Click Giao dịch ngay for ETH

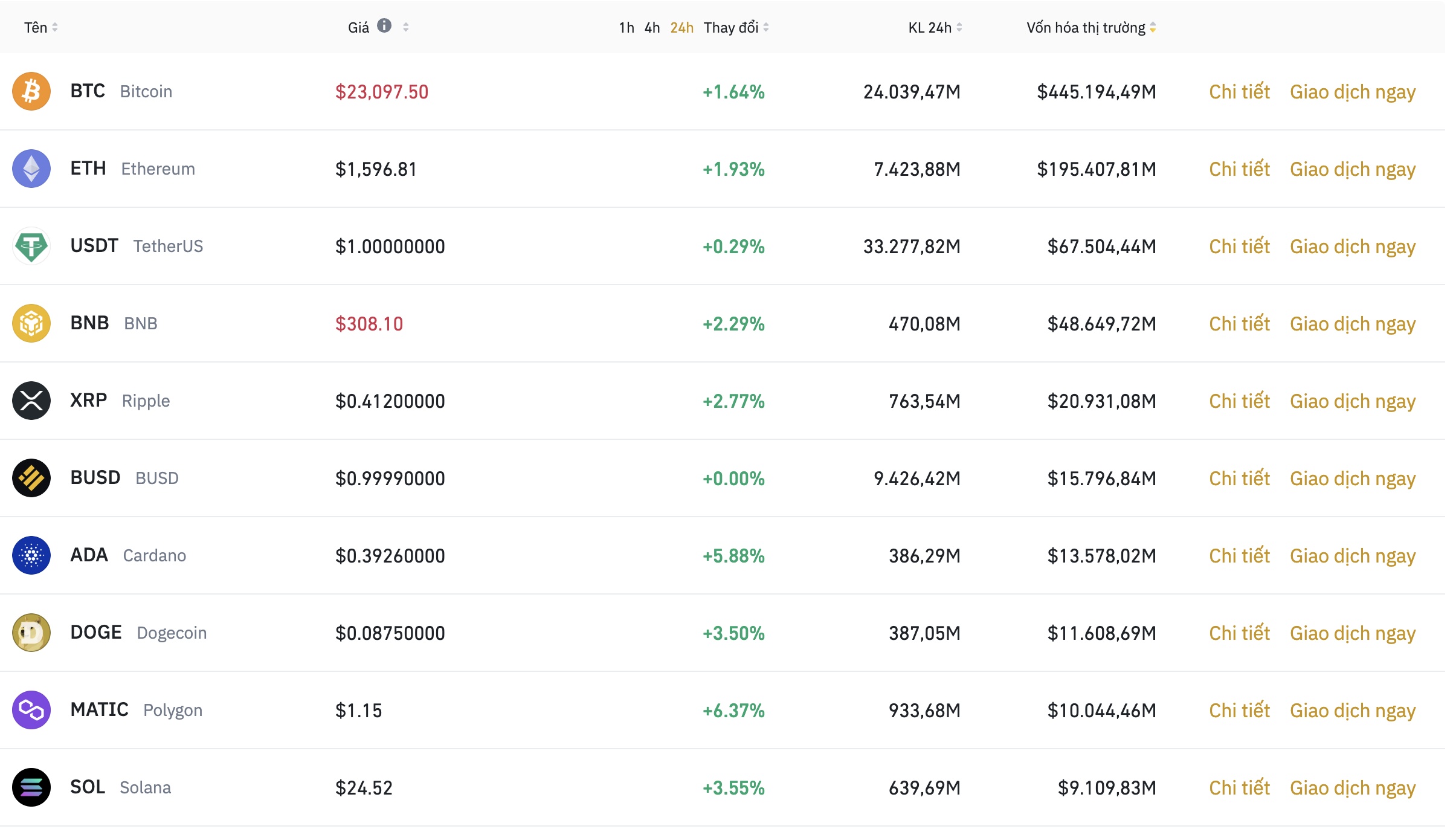coord(1353,170)
